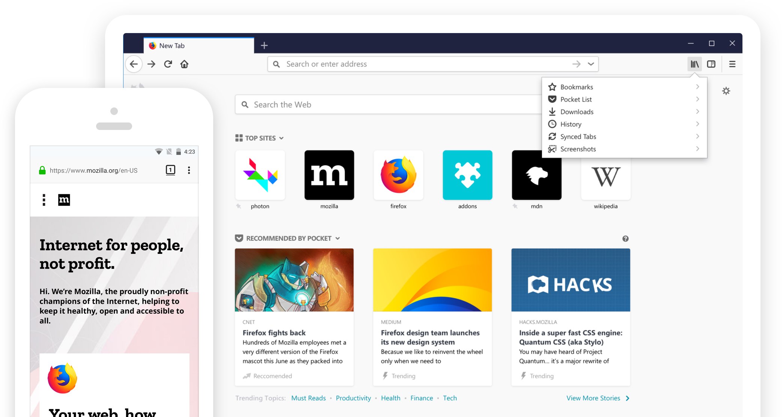
Task: Expand the Bookmarks submenu chevron
Action: (x=697, y=87)
